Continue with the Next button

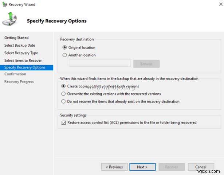pyautogui.click(x=142, y=167)
